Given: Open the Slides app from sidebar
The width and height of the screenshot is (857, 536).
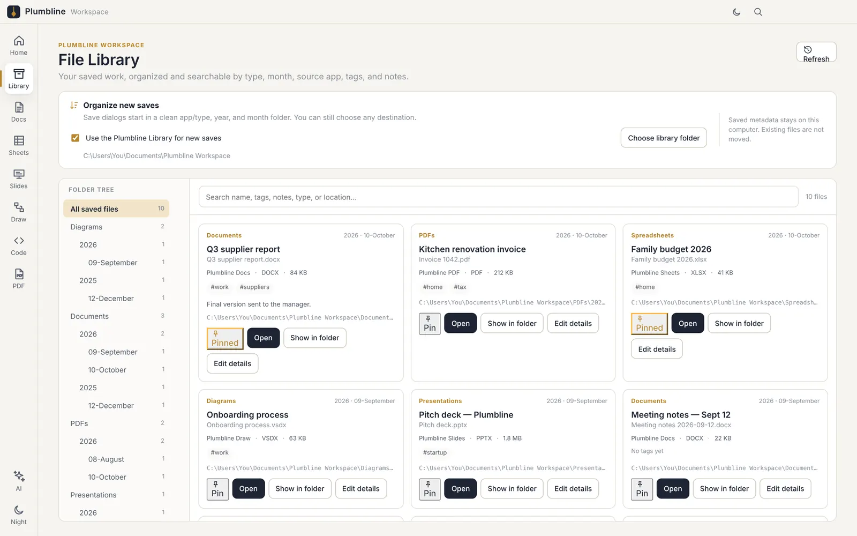Looking at the screenshot, I should tap(19, 179).
